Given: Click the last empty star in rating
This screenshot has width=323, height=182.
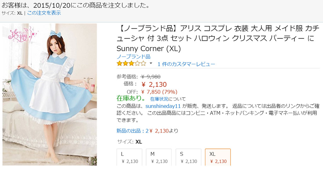Looking at the screenshot, I should click(144, 63).
